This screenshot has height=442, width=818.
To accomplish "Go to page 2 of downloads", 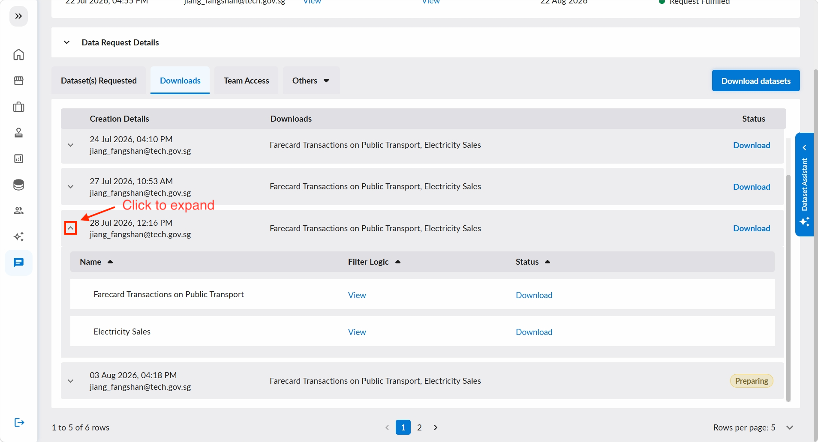I will (419, 427).
